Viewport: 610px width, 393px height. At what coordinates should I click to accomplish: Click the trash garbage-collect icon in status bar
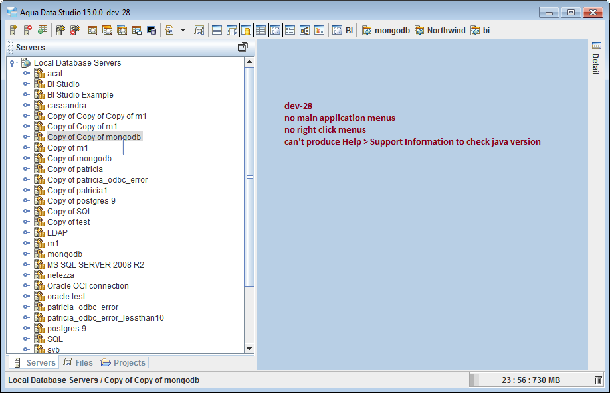[x=598, y=380]
